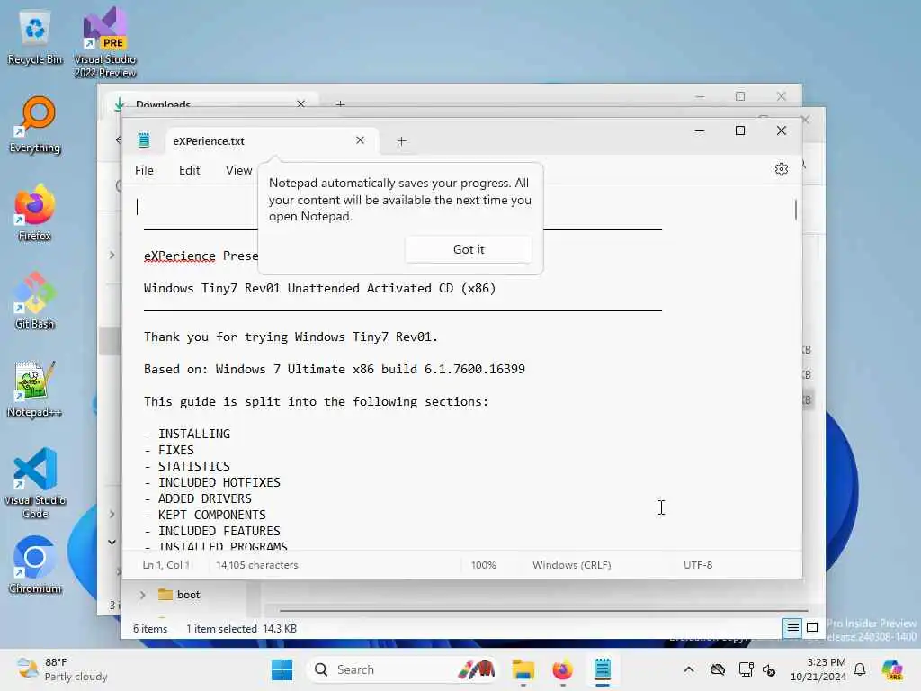Click the horizontal scrollbar in File Explorer
This screenshot has width=921, height=691.
(543, 611)
